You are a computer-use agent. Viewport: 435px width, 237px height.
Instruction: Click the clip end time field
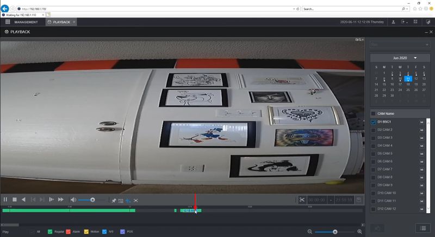coord(344,200)
